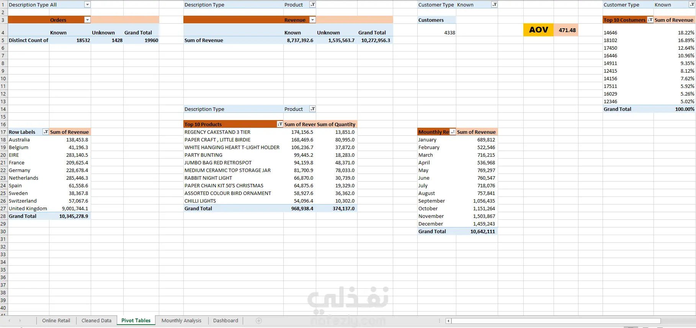Select JUMBO BAG RED RETROSPOT product cell

(x=234, y=162)
